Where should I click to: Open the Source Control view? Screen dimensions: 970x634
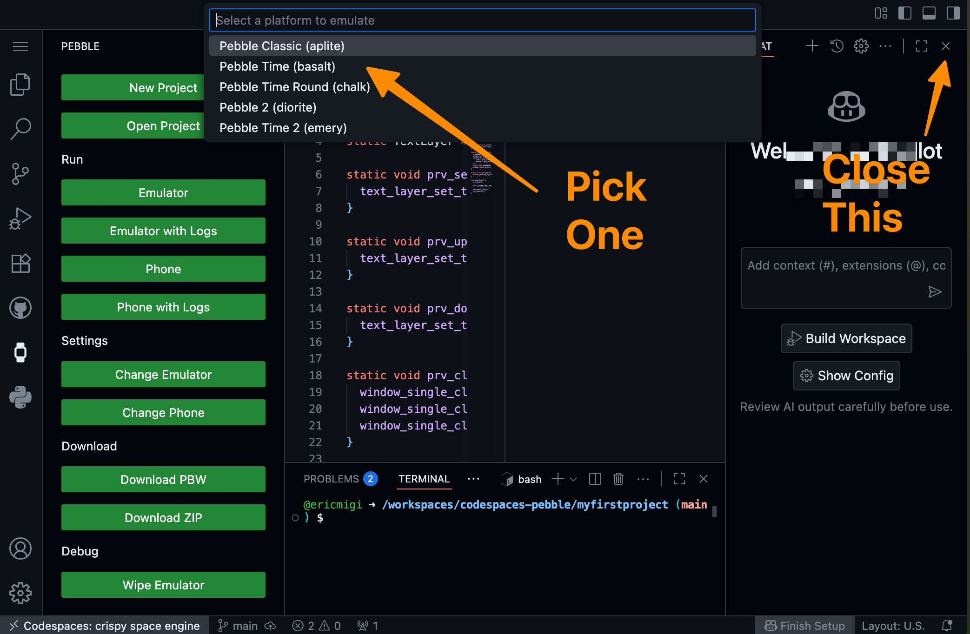tap(20, 174)
